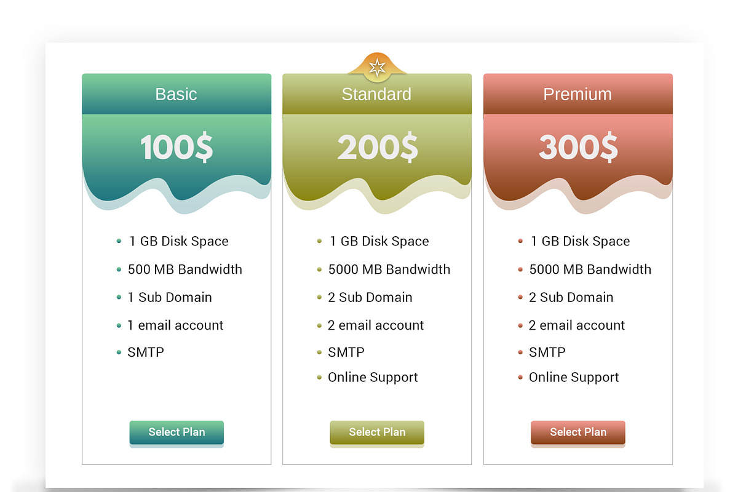This screenshot has height=492, width=738.
Task: Select the Standard plan button
Action: pos(377,432)
